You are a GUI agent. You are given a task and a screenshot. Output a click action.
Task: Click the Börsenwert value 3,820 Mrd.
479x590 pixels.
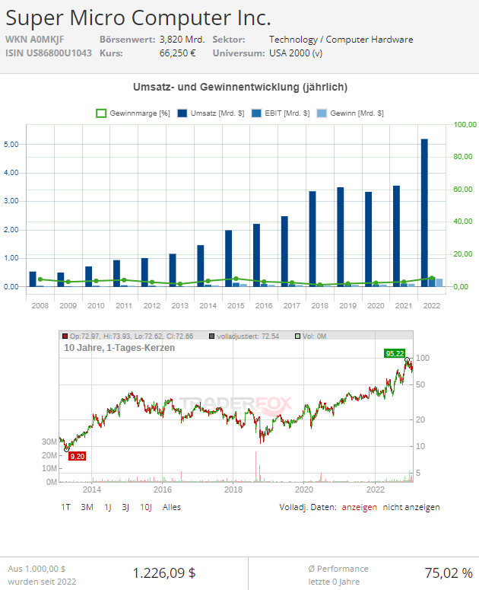(182, 40)
